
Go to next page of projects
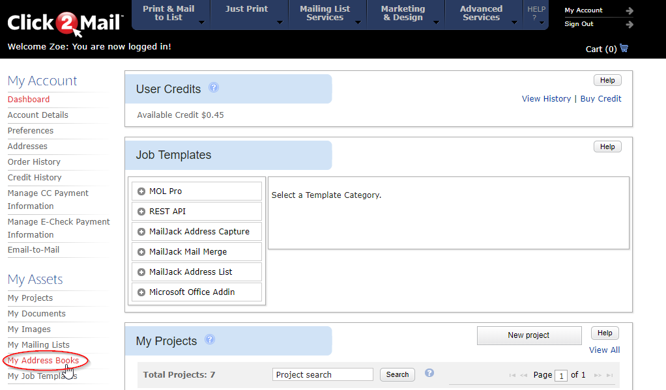[x=598, y=375]
